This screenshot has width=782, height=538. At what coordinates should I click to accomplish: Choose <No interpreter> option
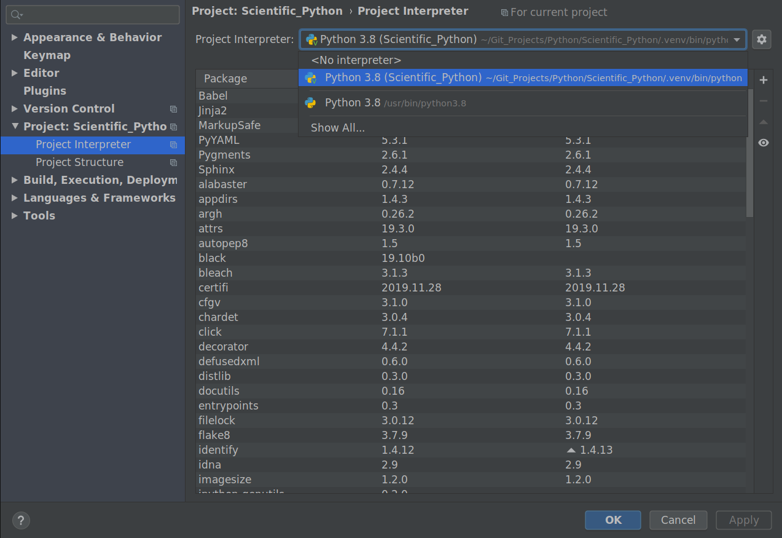tap(523, 60)
